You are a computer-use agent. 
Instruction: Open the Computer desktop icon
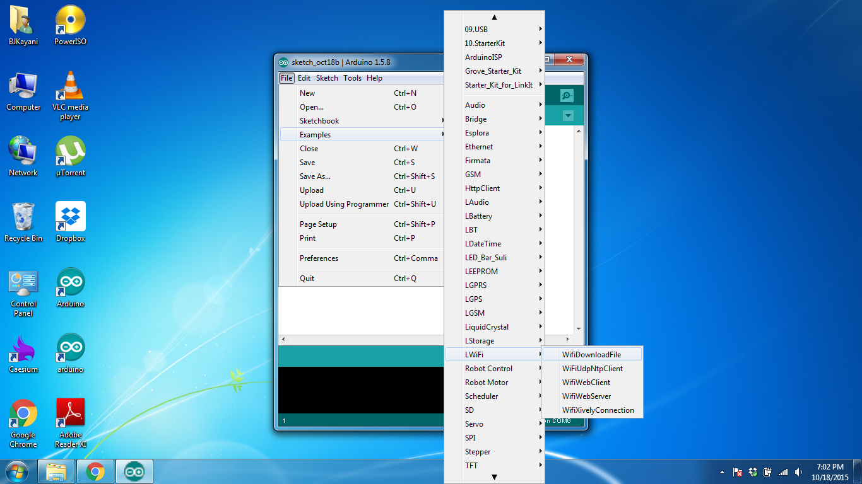click(23, 91)
